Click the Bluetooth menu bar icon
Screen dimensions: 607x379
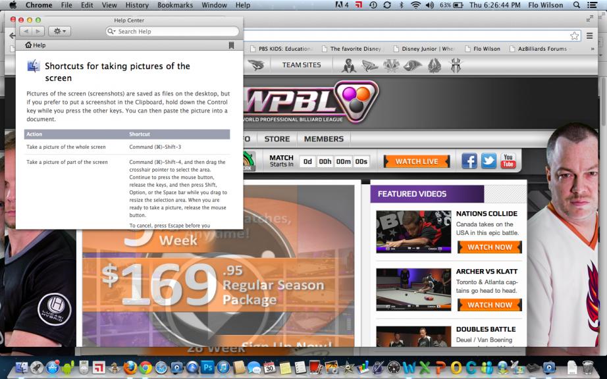[402, 5]
